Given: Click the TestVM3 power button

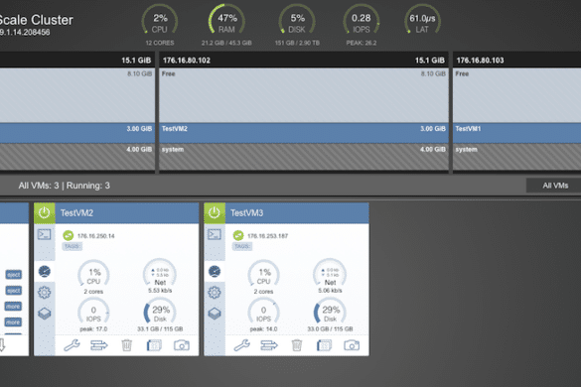Looking at the screenshot, I should pyautogui.click(x=215, y=213).
